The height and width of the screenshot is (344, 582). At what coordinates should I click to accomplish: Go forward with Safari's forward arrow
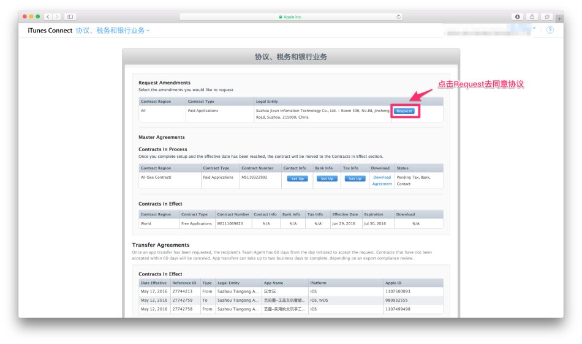(x=57, y=17)
